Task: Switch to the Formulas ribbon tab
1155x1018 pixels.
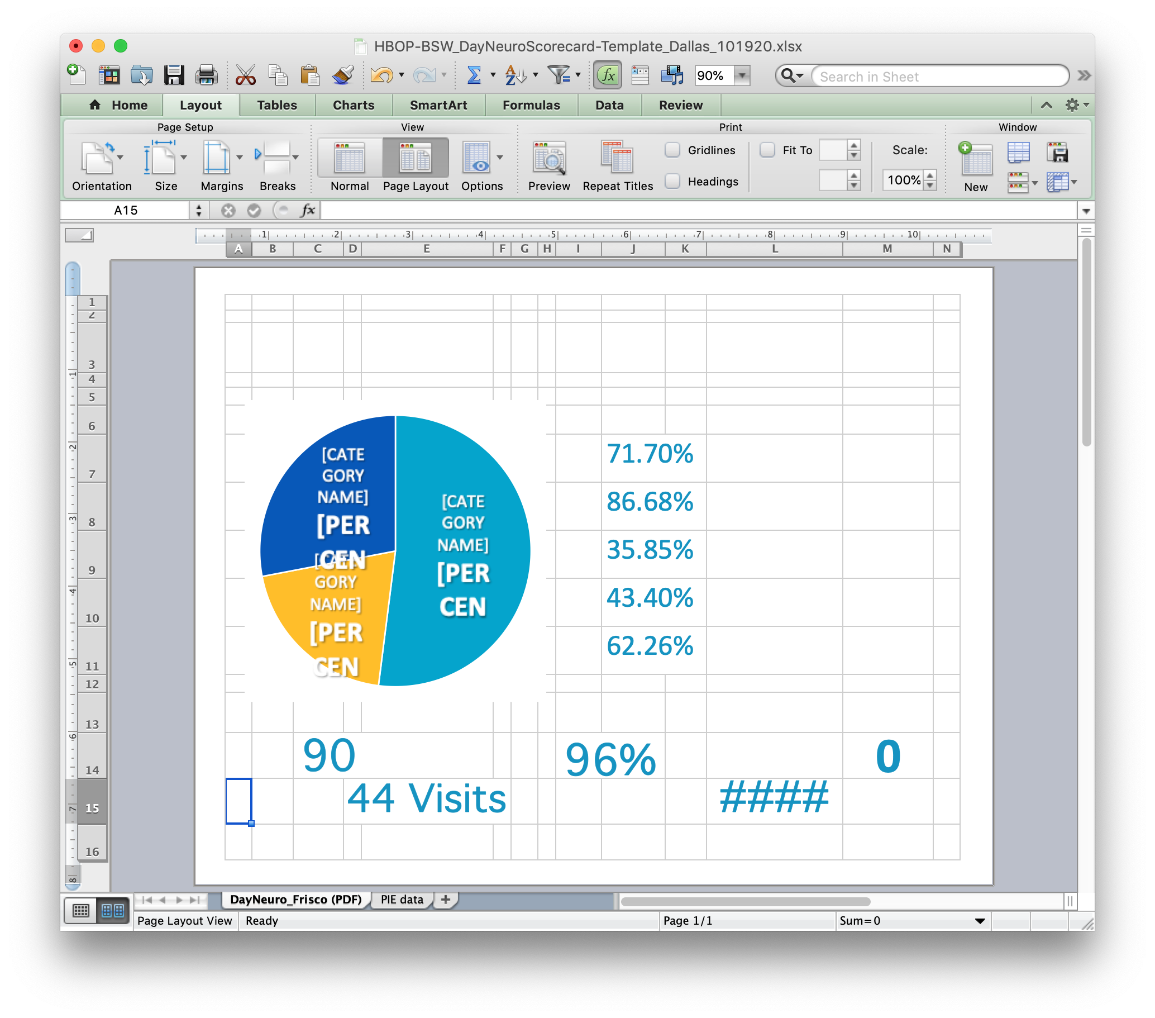Action: (531, 105)
